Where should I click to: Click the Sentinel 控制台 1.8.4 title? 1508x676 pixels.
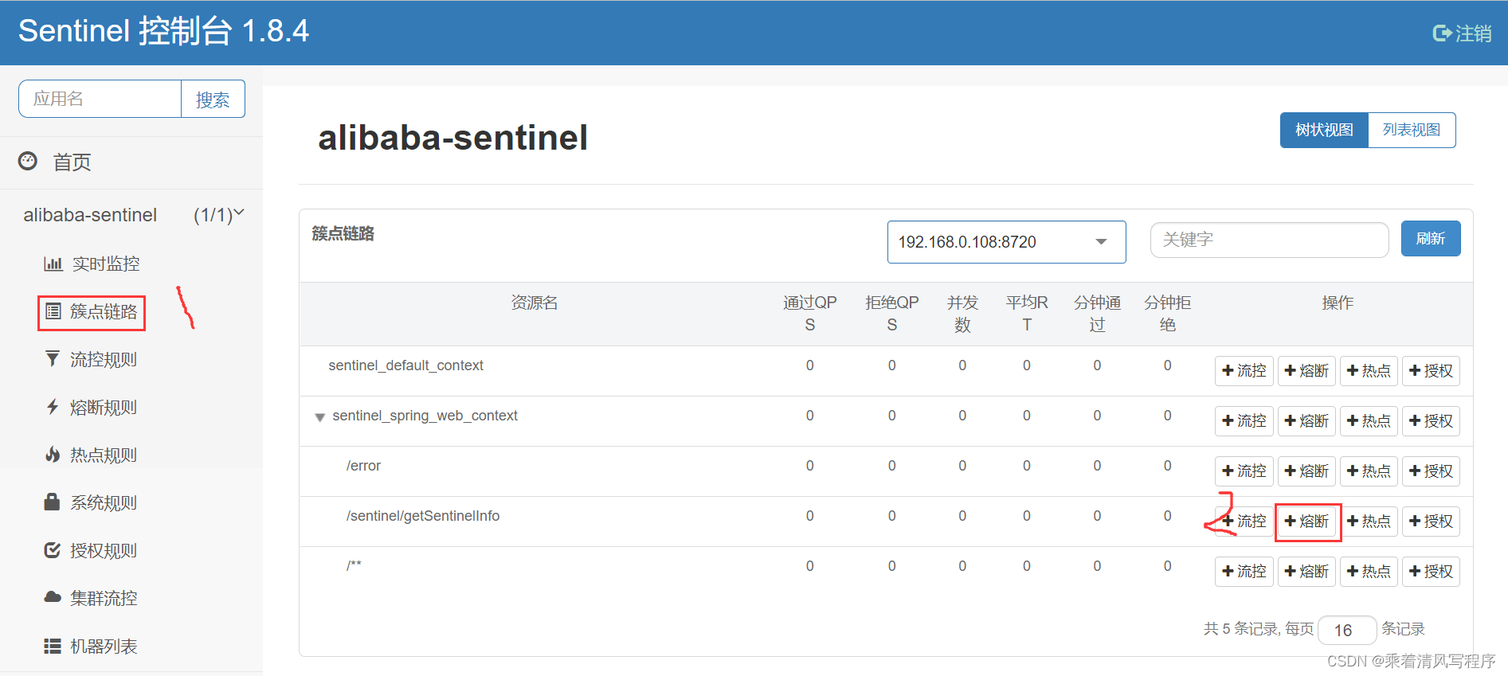(x=163, y=31)
